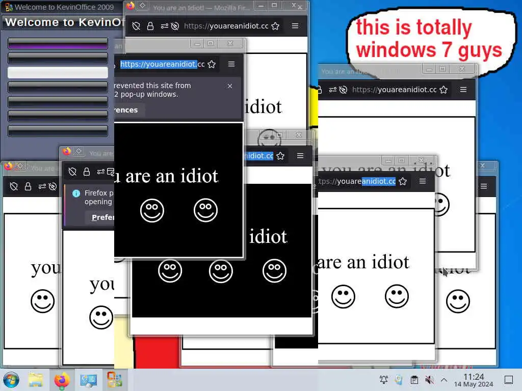Bookmark star in upper-right Firefox window

pos(443,90)
